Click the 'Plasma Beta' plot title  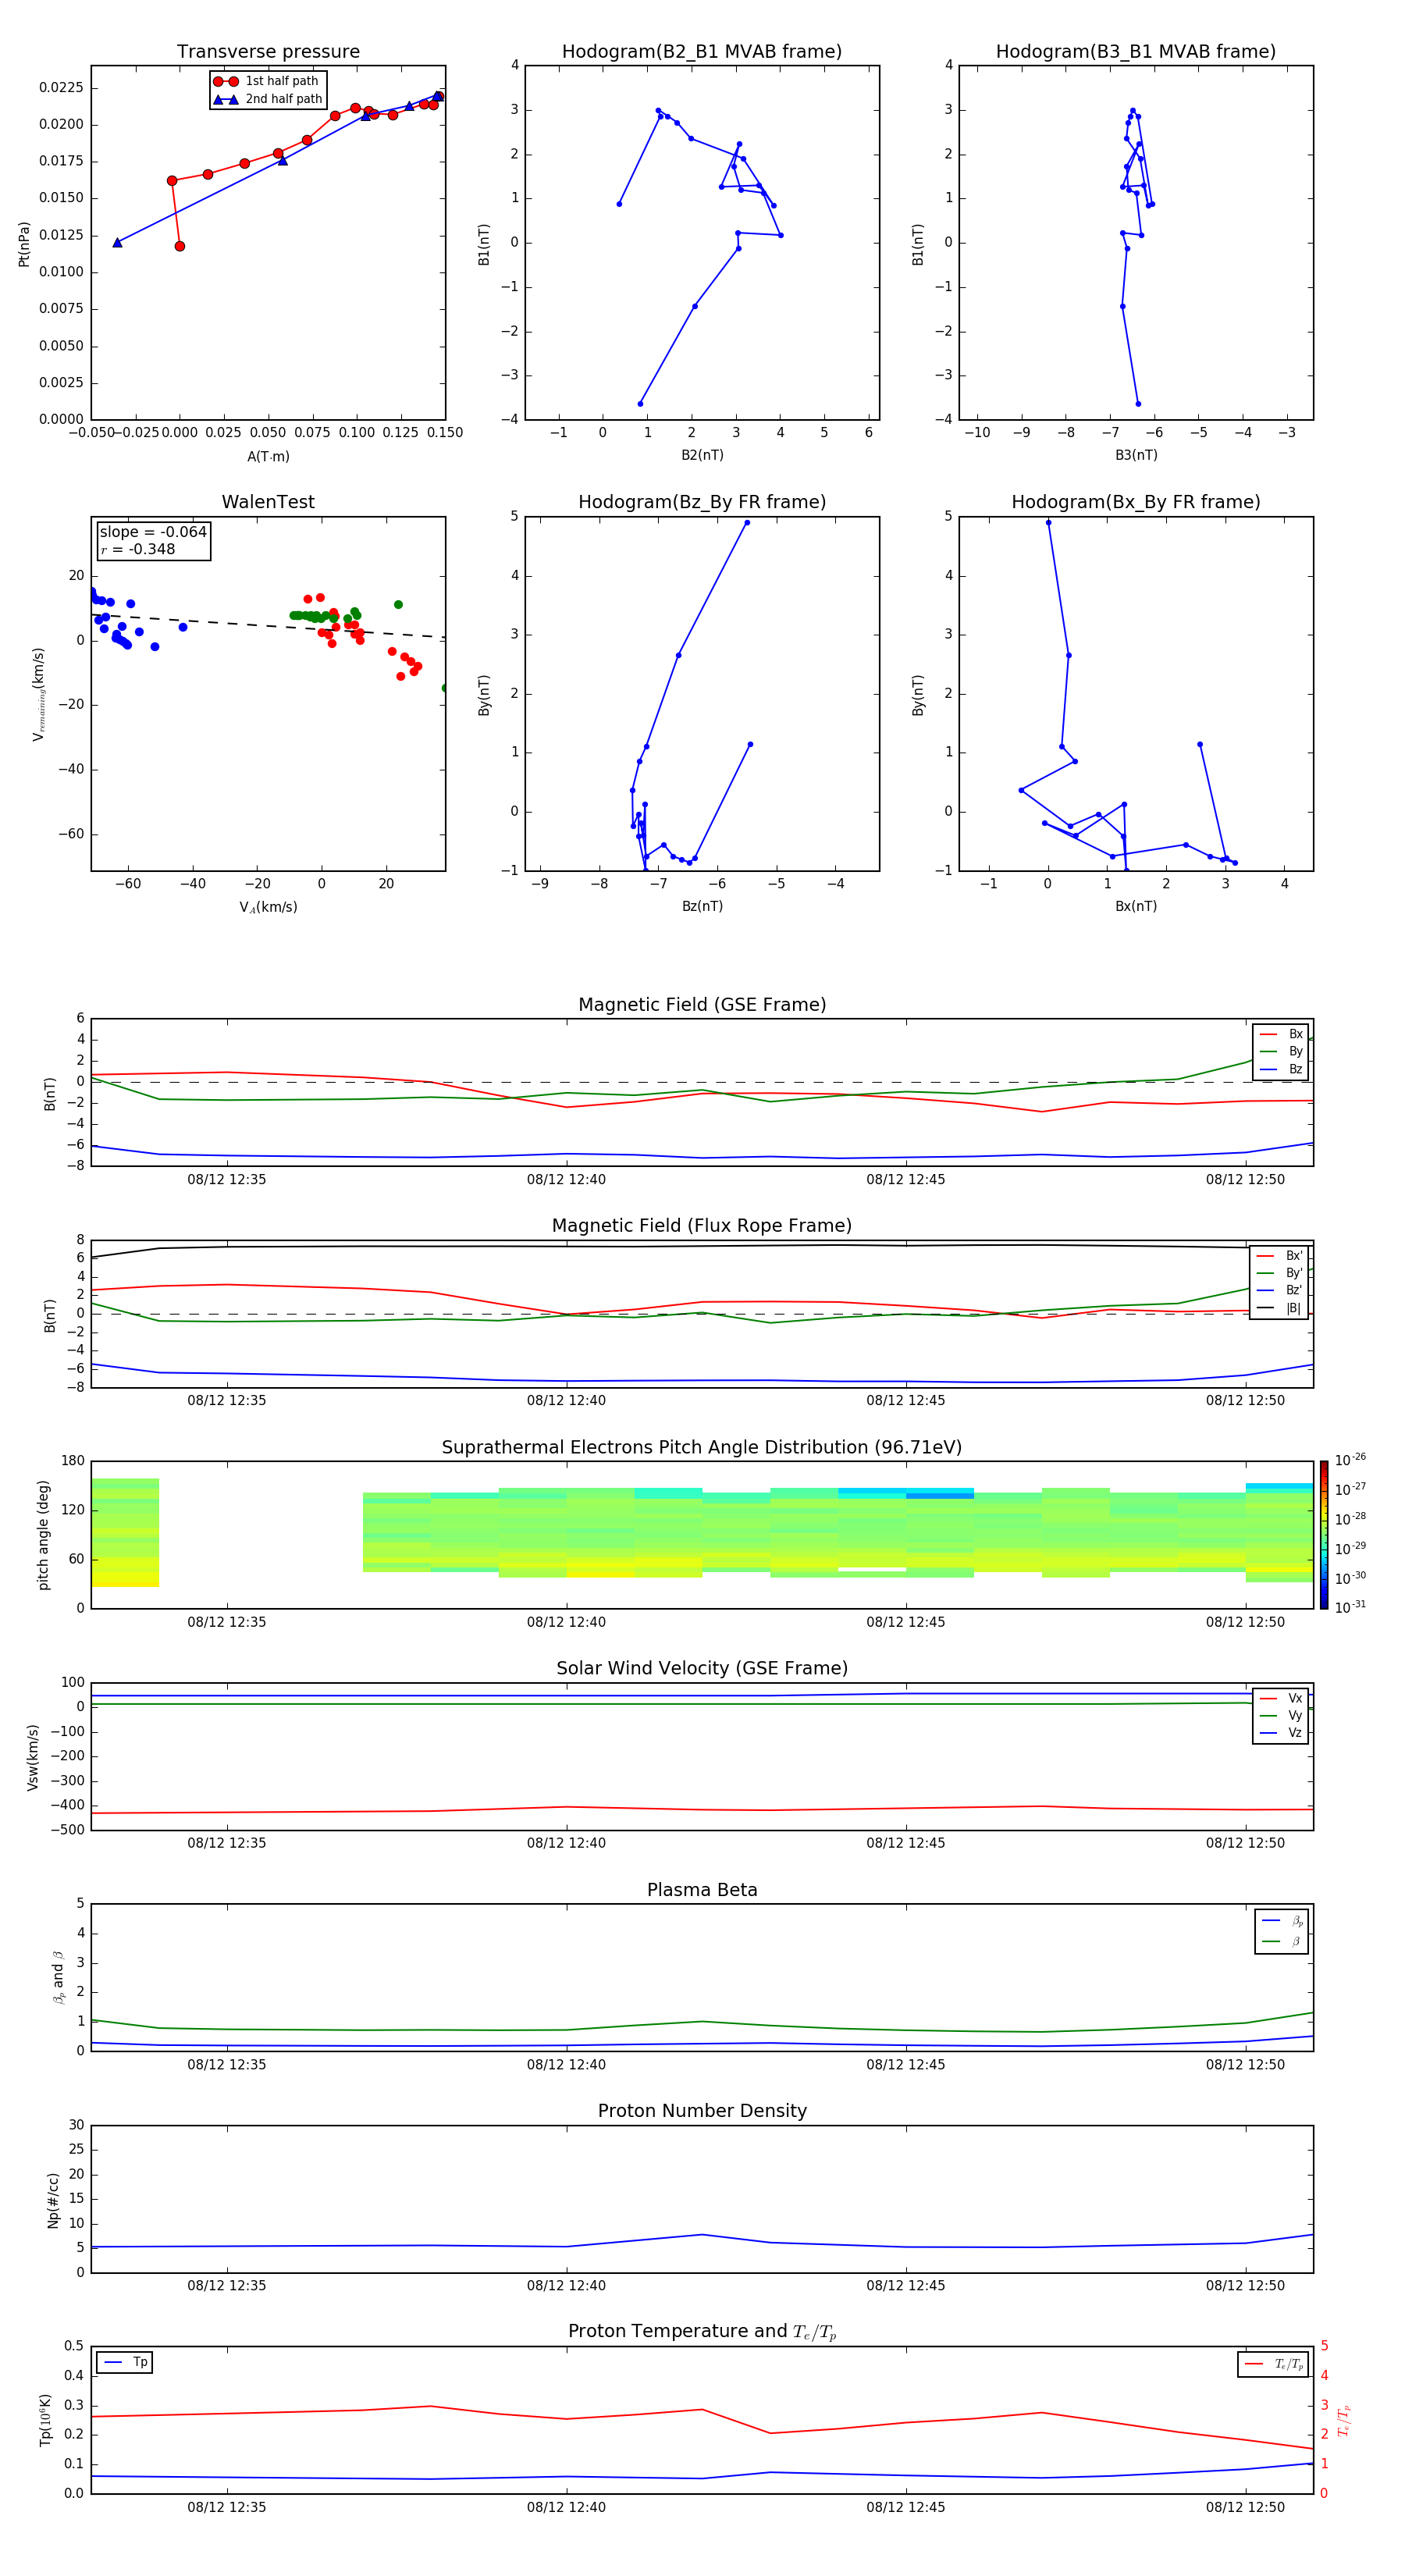point(702,1890)
